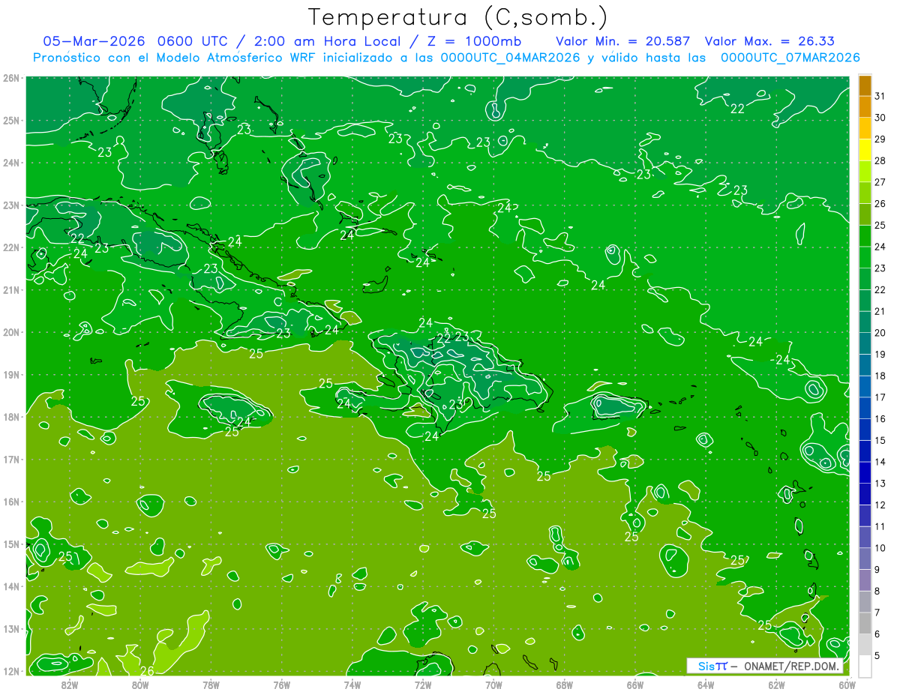Click the 15N latitude axis label
The width and height of the screenshot is (900, 695).
(x=11, y=544)
